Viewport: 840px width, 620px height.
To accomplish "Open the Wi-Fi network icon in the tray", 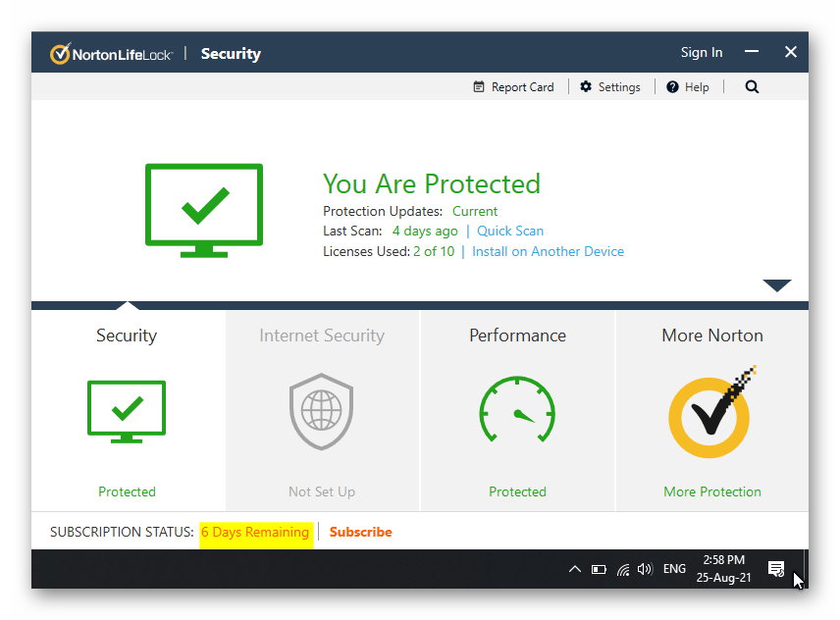I will point(622,569).
